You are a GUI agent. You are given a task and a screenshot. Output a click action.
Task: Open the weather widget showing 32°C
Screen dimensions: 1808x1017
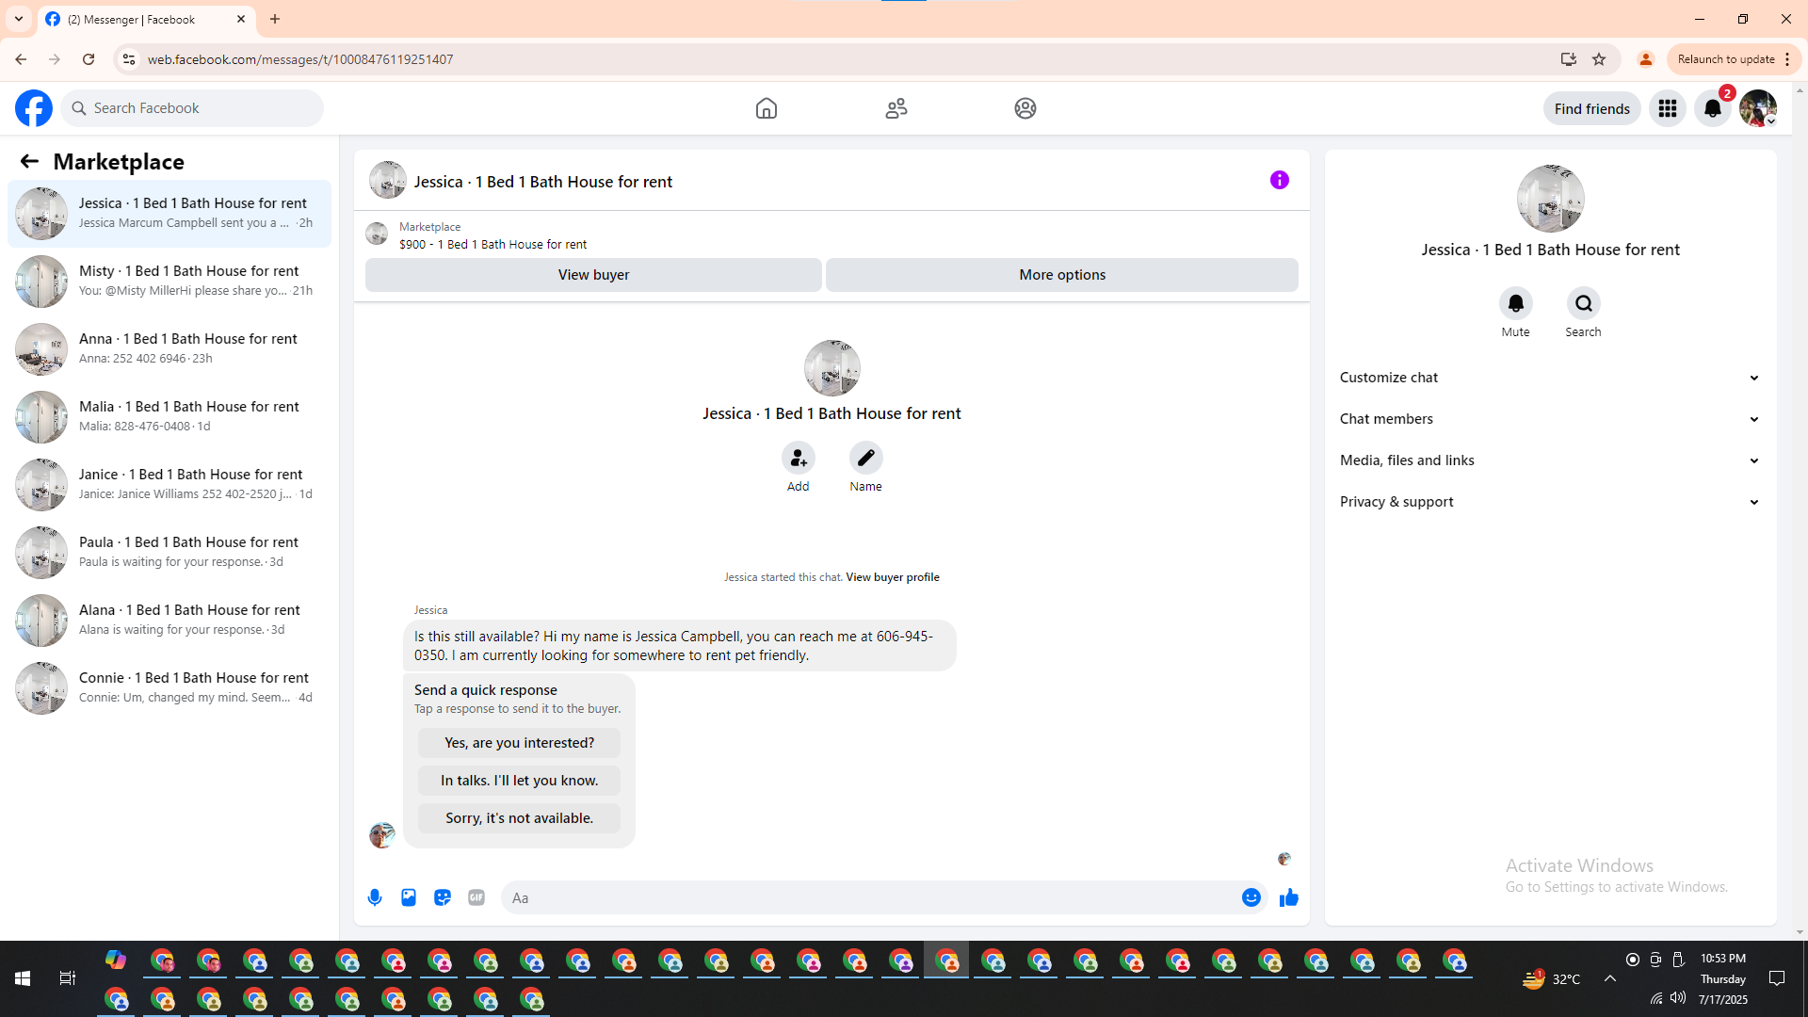tap(1552, 979)
